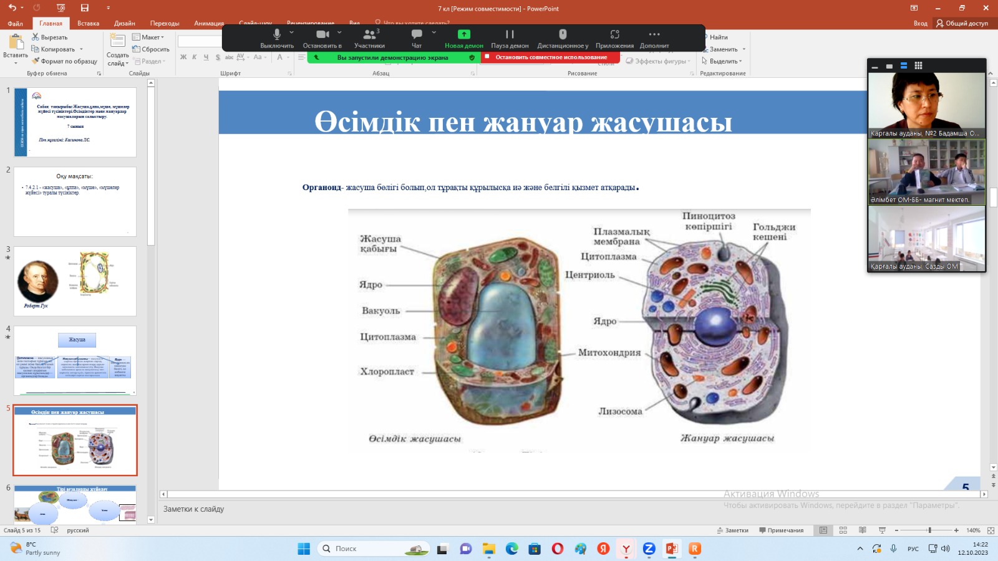Image resolution: width=998 pixels, height=561 pixels.
Task: Switch to slide sorter view icon
Action: [x=843, y=530]
